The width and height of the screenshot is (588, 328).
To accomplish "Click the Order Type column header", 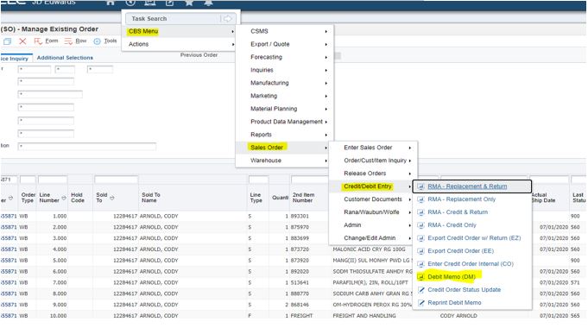I will click(x=28, y=198).
